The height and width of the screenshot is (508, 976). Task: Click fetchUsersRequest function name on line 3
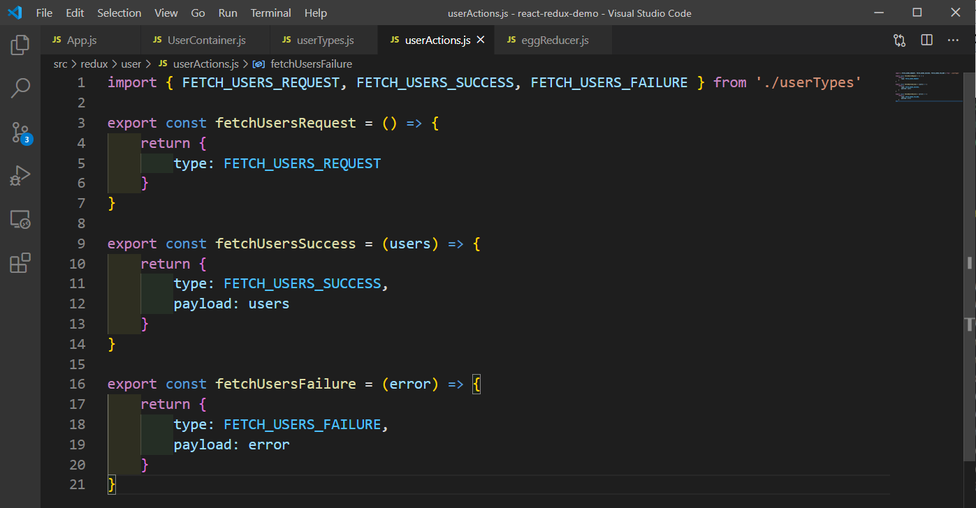click(286, 123)
